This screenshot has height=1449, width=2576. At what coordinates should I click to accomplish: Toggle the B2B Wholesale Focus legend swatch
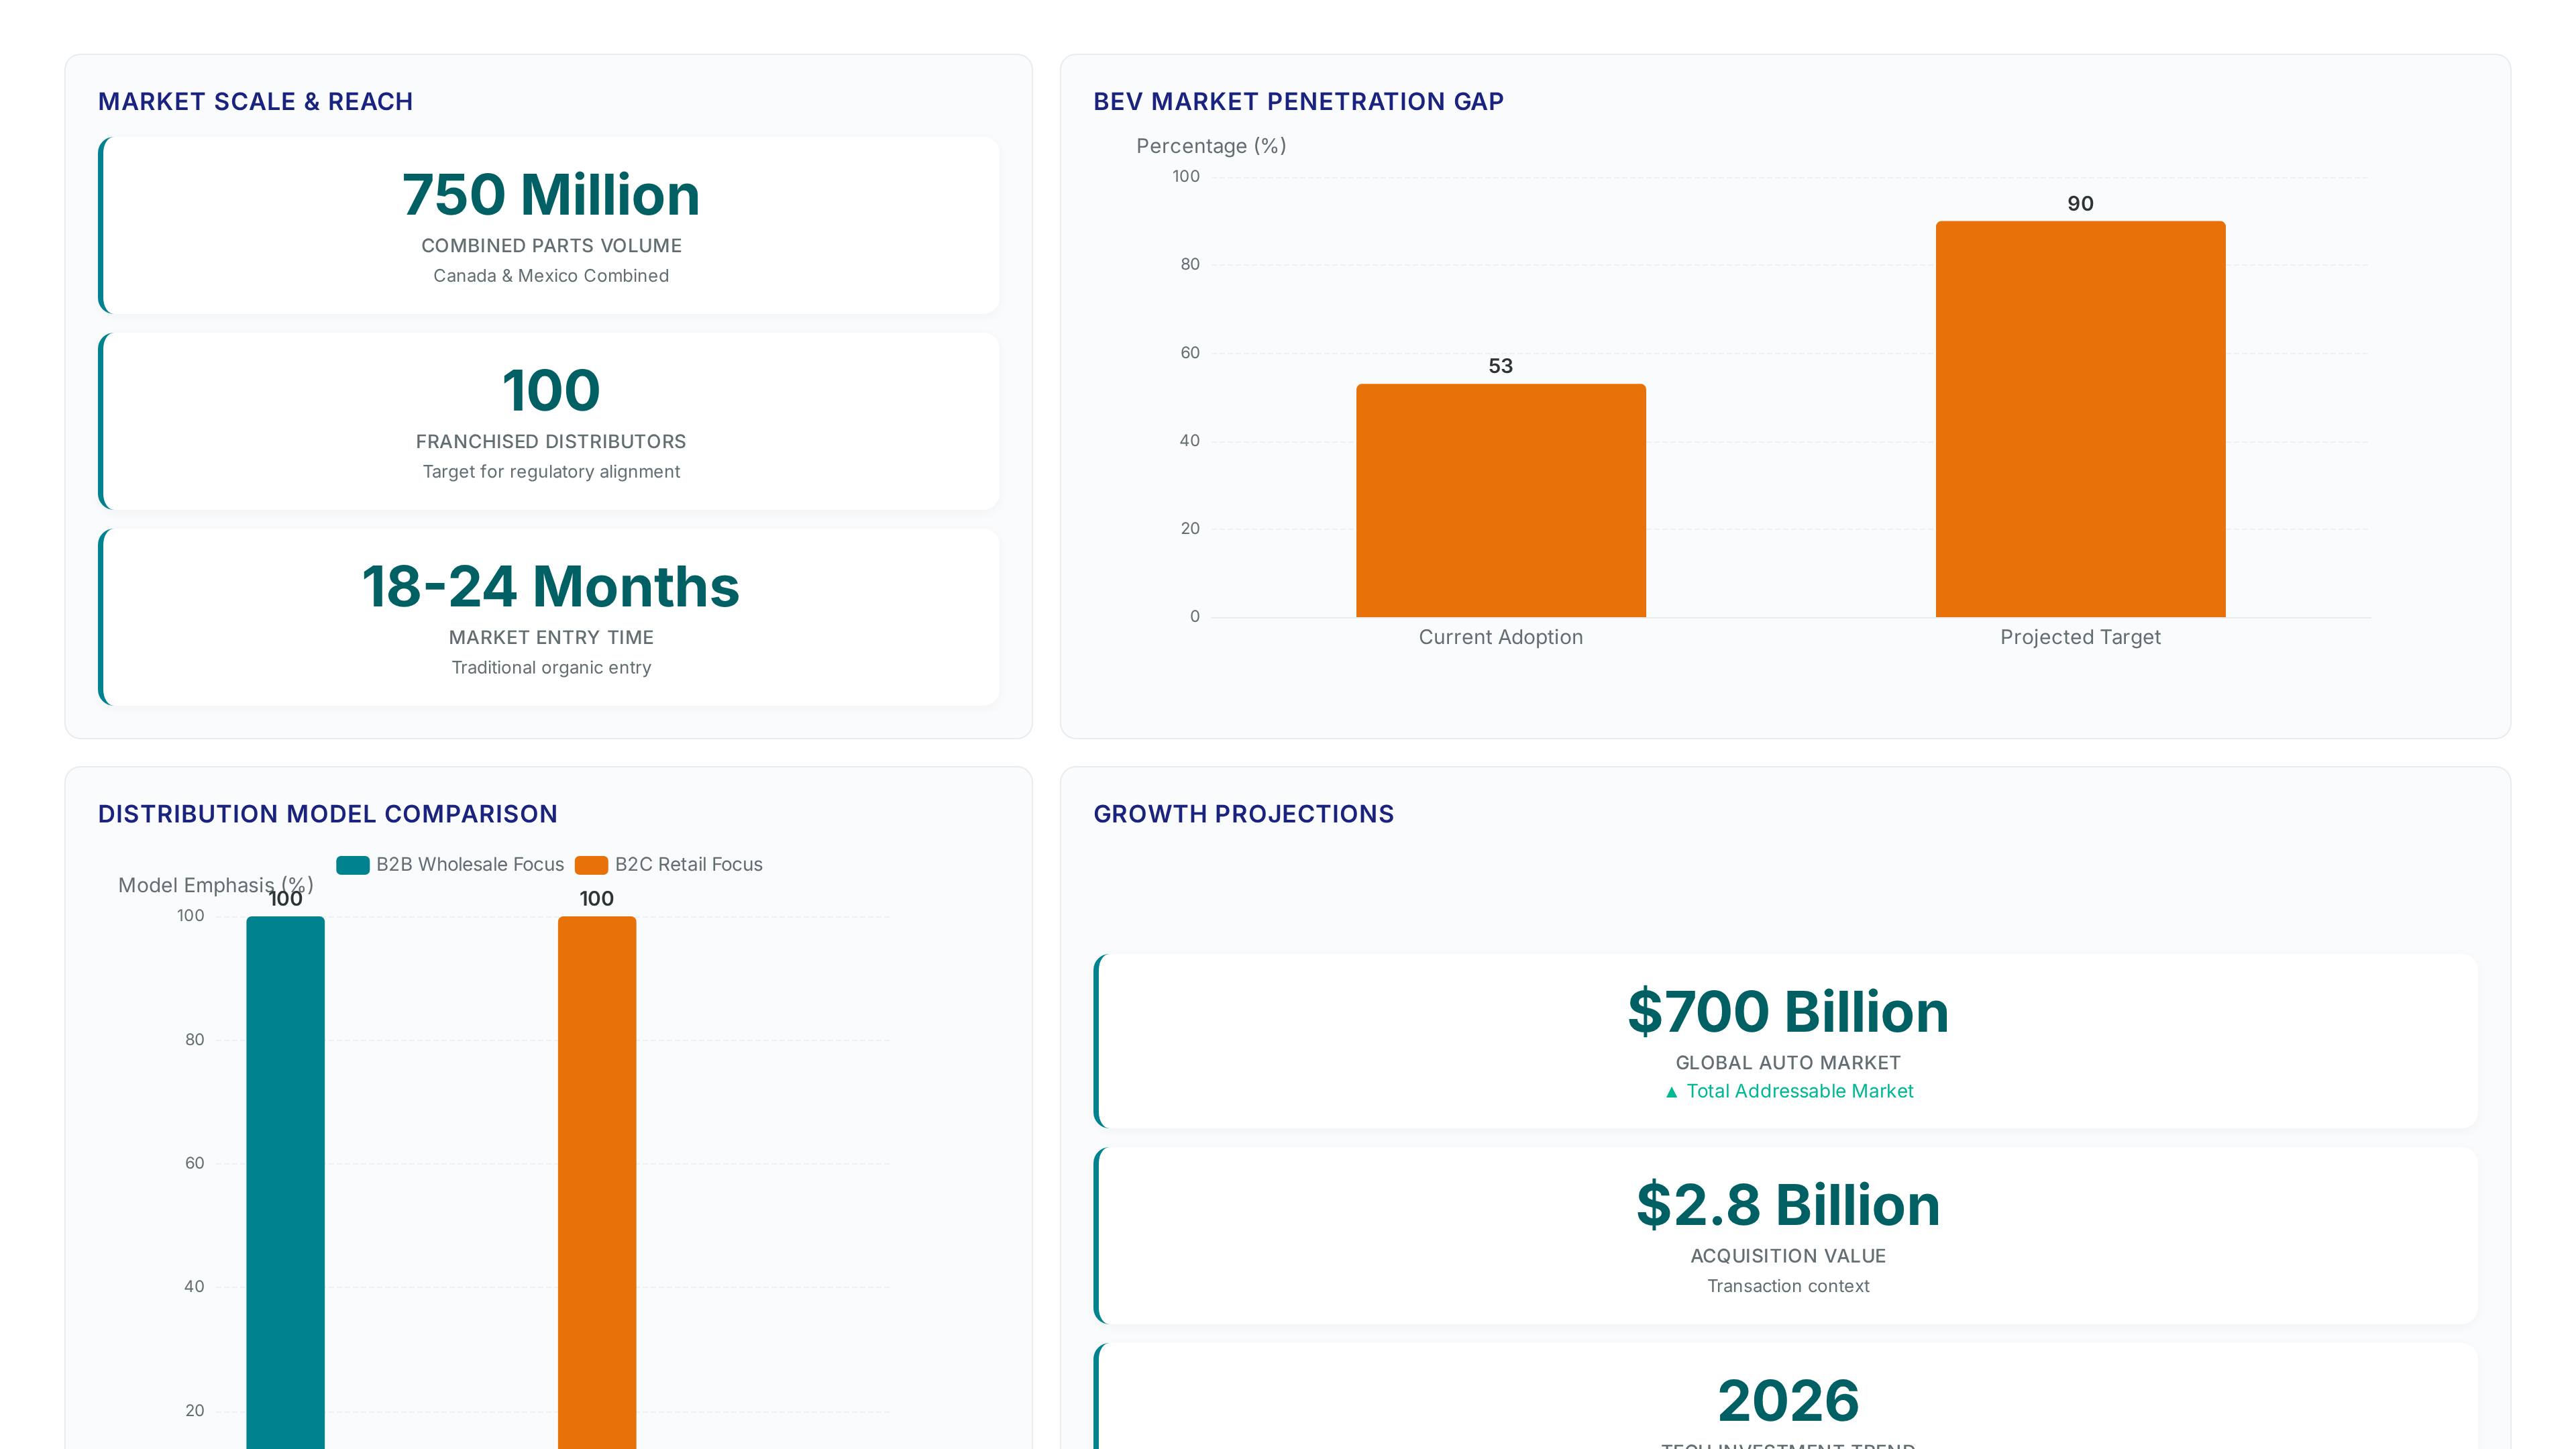353,865
